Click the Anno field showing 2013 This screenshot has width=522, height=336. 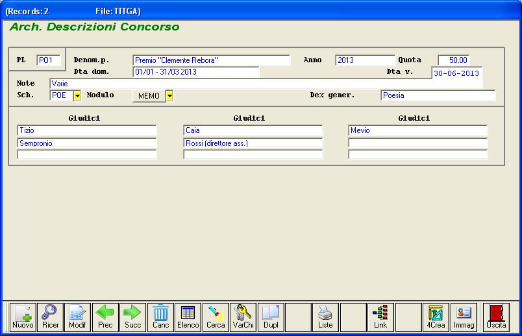[365, 60]
